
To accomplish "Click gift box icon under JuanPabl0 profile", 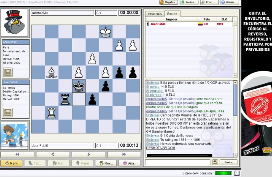I will 8,112.
